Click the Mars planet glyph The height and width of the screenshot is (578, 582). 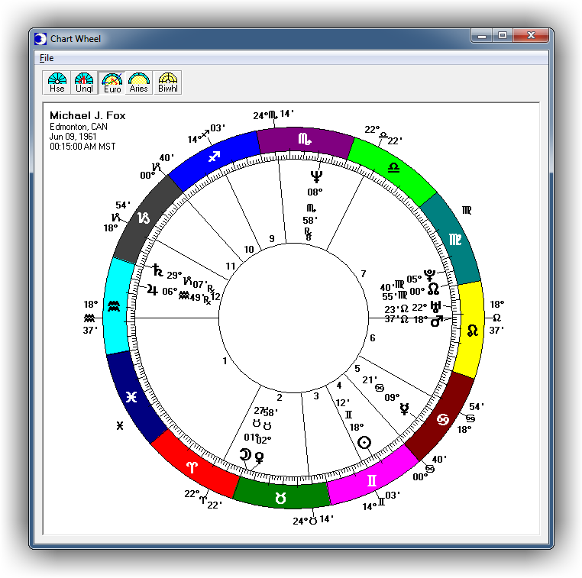pos(437,321)
